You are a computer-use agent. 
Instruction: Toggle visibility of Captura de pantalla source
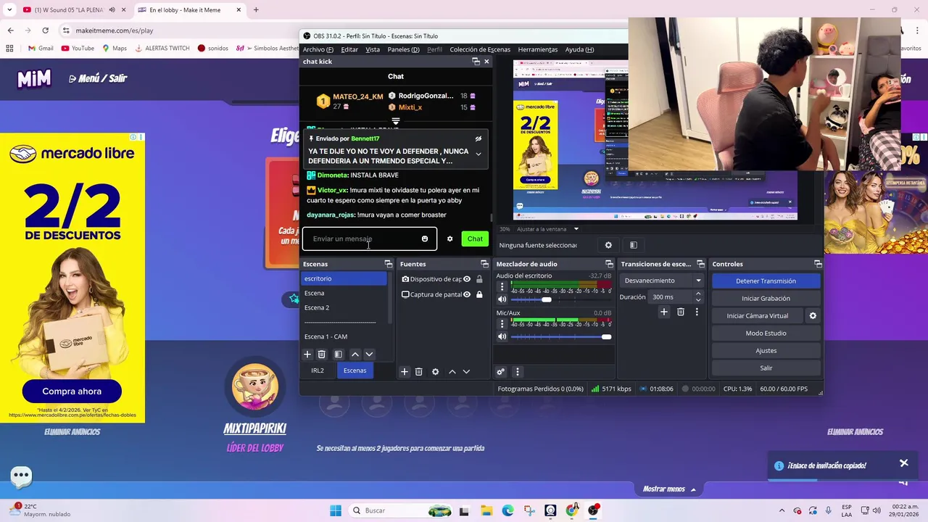pos(467,294)
